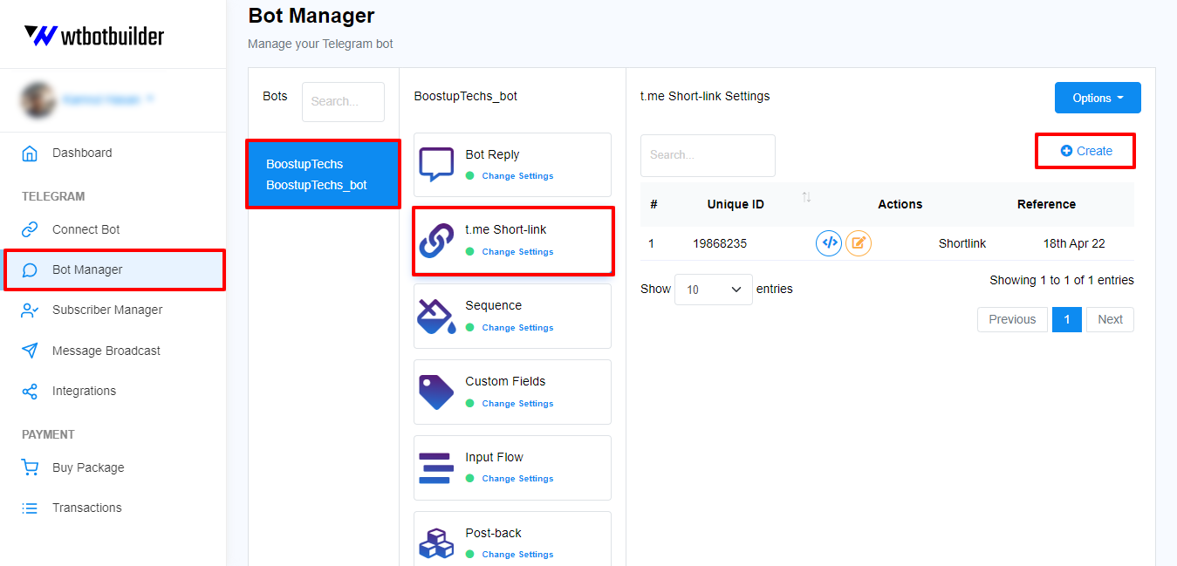The image size is (1177, 566).
Task: Click the wtbotbuilder logo
Action: (x=94, y=36)
